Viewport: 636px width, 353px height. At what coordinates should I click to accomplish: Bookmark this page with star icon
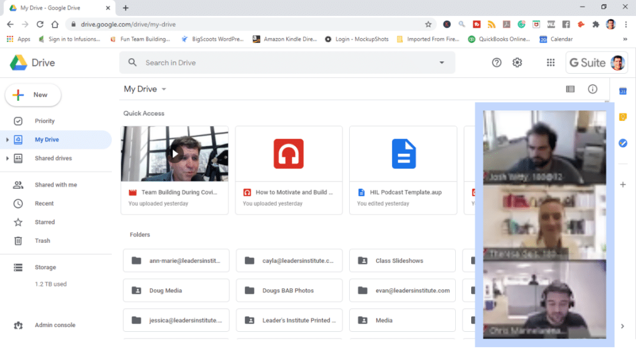click(428, 24)
